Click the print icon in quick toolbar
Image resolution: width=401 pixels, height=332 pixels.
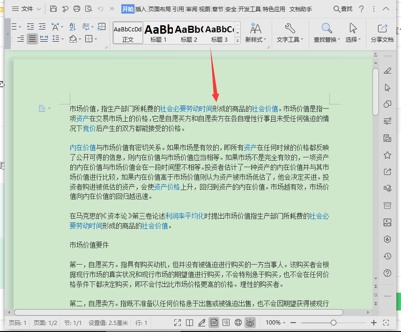click(x=77, y=9)
